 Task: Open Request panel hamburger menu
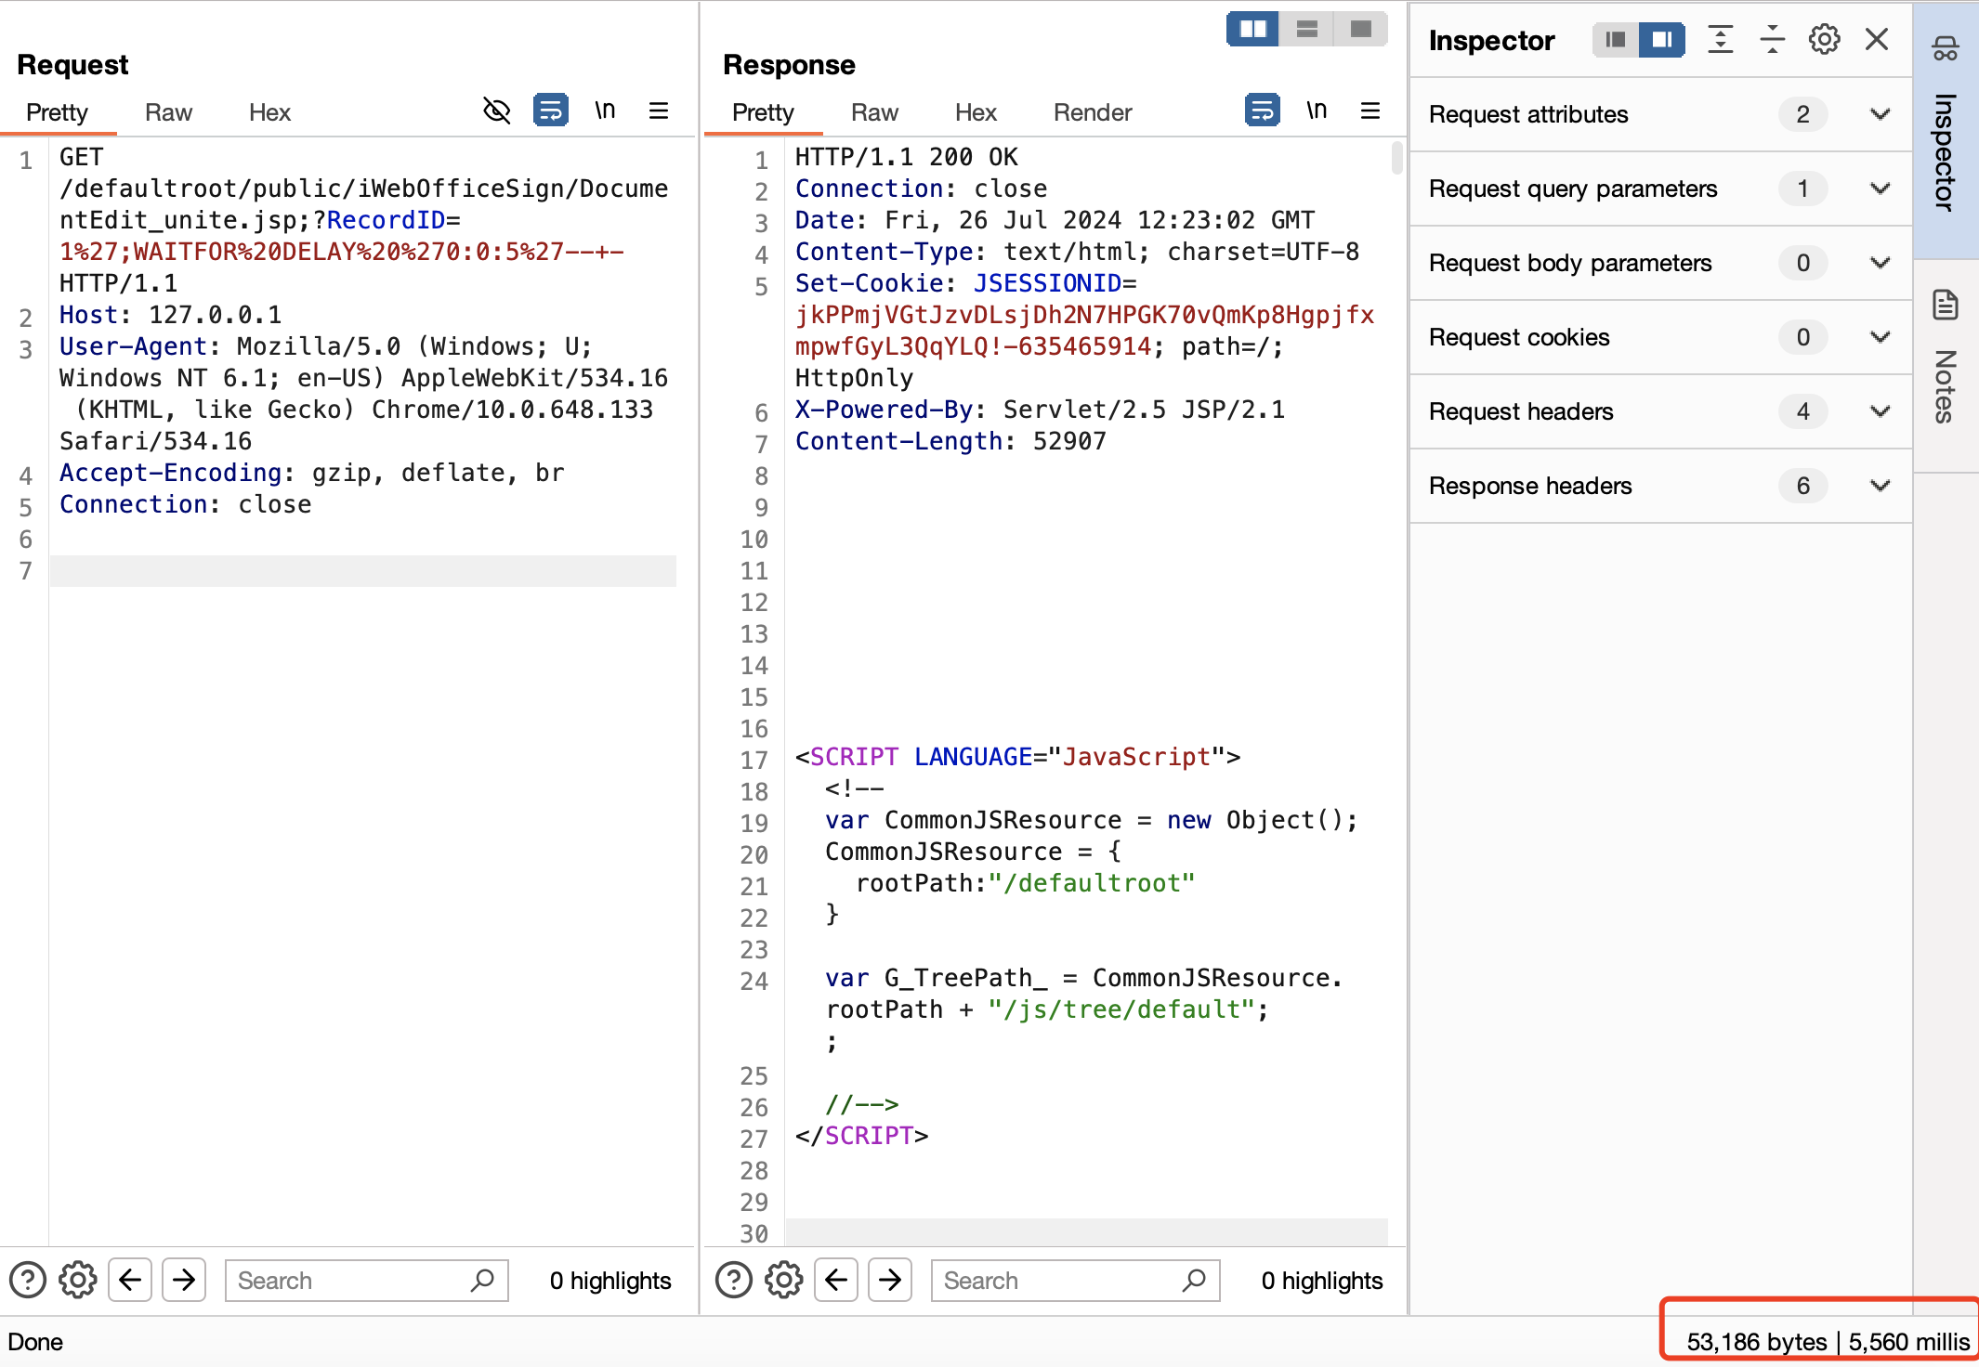[x=659, y=111]
